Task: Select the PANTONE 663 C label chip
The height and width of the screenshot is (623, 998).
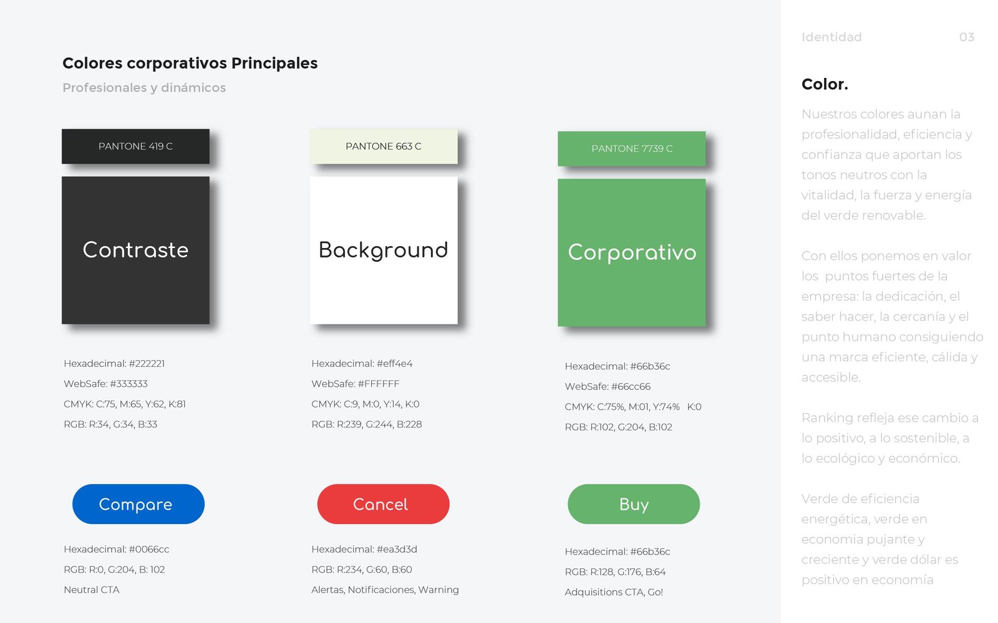Action: tap(383, 146)
